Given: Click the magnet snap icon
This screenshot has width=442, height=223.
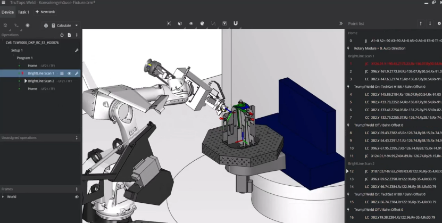Looking at the screenshot, I should click(236, 23).
